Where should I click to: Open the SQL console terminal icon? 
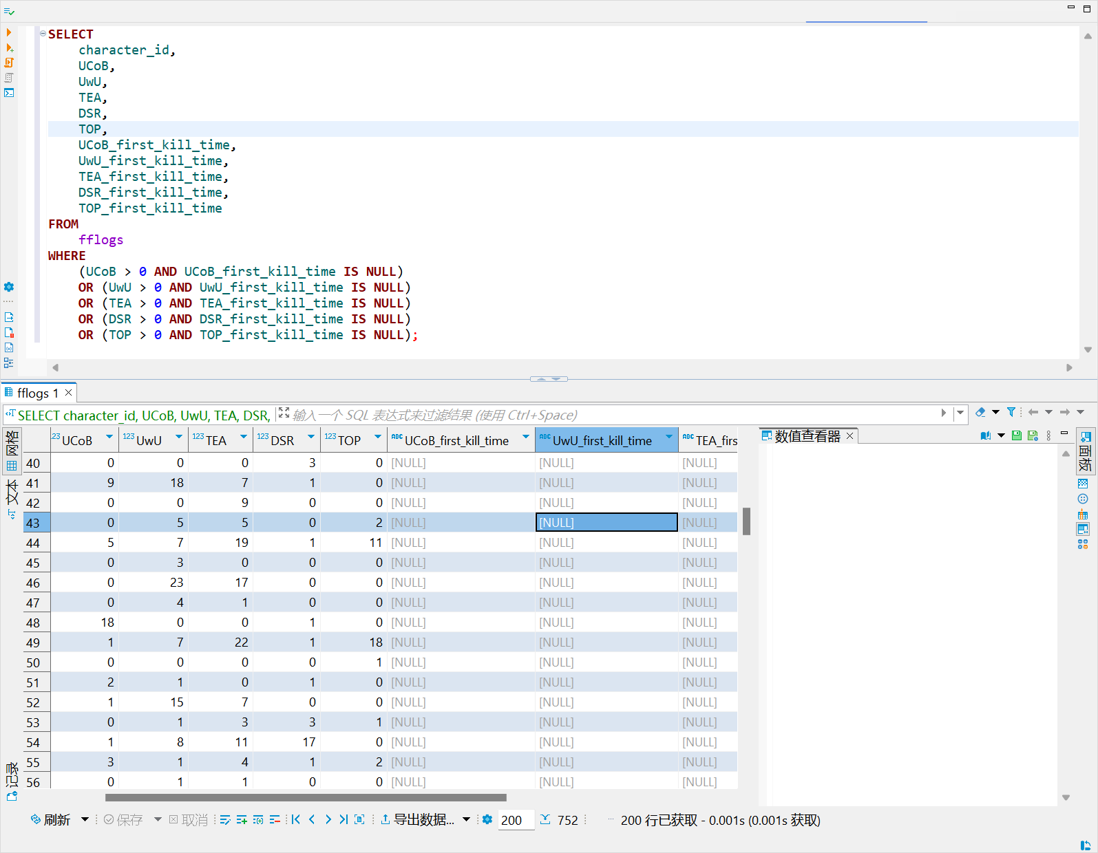tap(9, 93)
